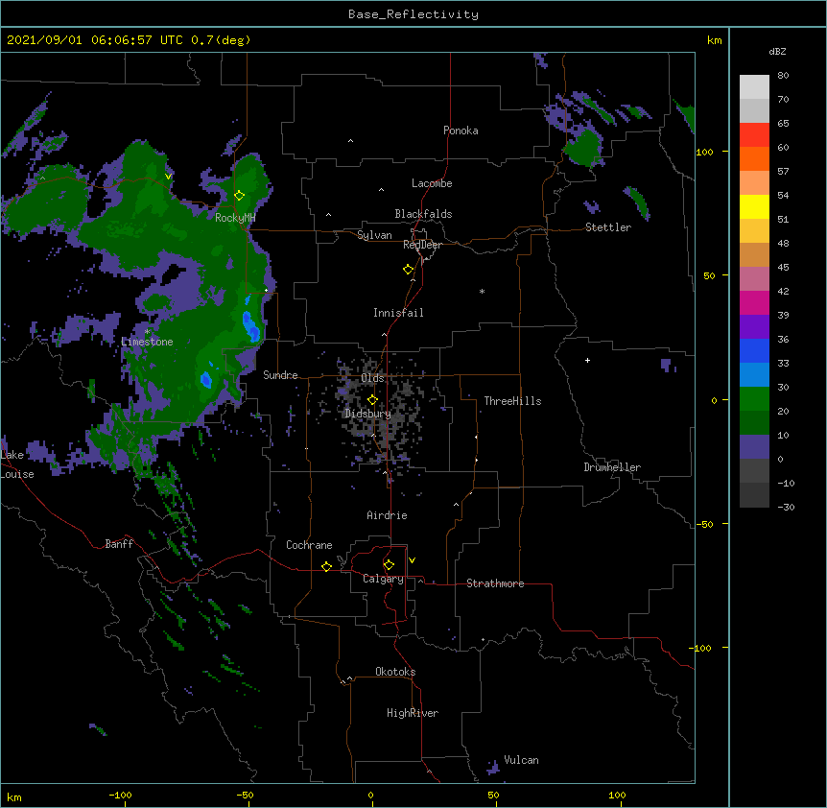This screenshot has width=827, height=808.
Task: Click the Cochrane label
Action: [x=309, y=545]
